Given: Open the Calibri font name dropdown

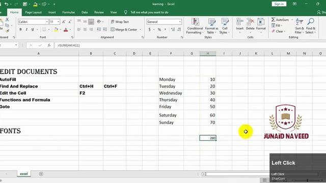Looking at the screenshot, I should tap(47, 21).
